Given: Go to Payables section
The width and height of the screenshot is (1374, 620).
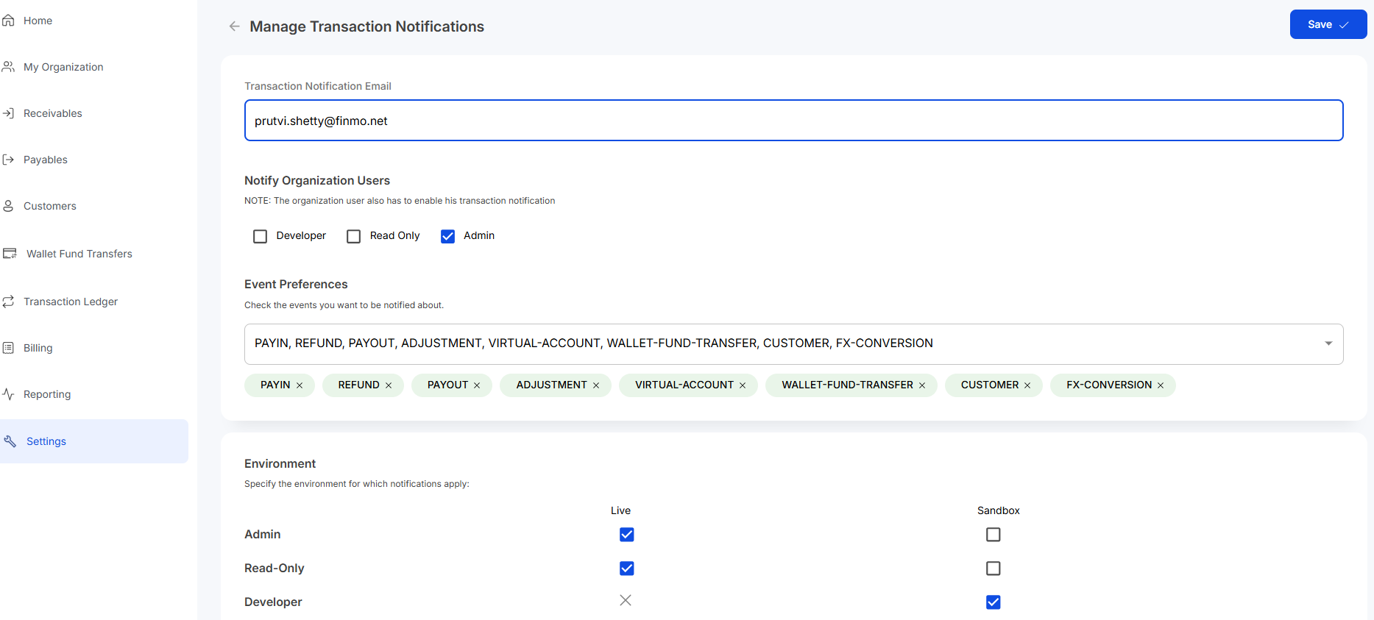Looking at the screenshot, I should 46,160.
